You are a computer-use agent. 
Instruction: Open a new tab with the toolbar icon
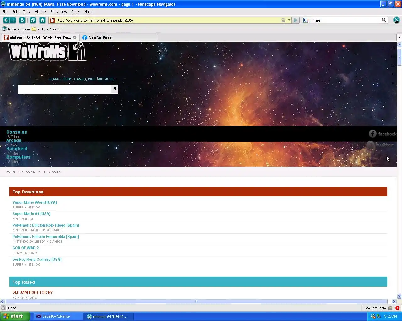(x=33, y=20)
